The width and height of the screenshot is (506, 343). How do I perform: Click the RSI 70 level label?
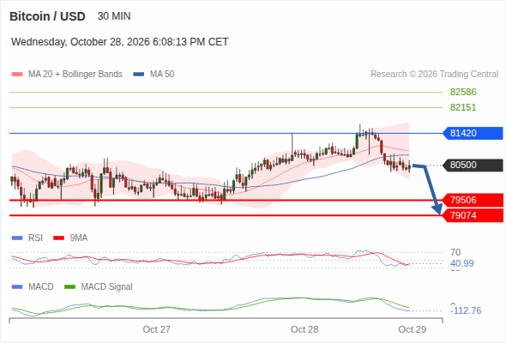click(455, 252)
